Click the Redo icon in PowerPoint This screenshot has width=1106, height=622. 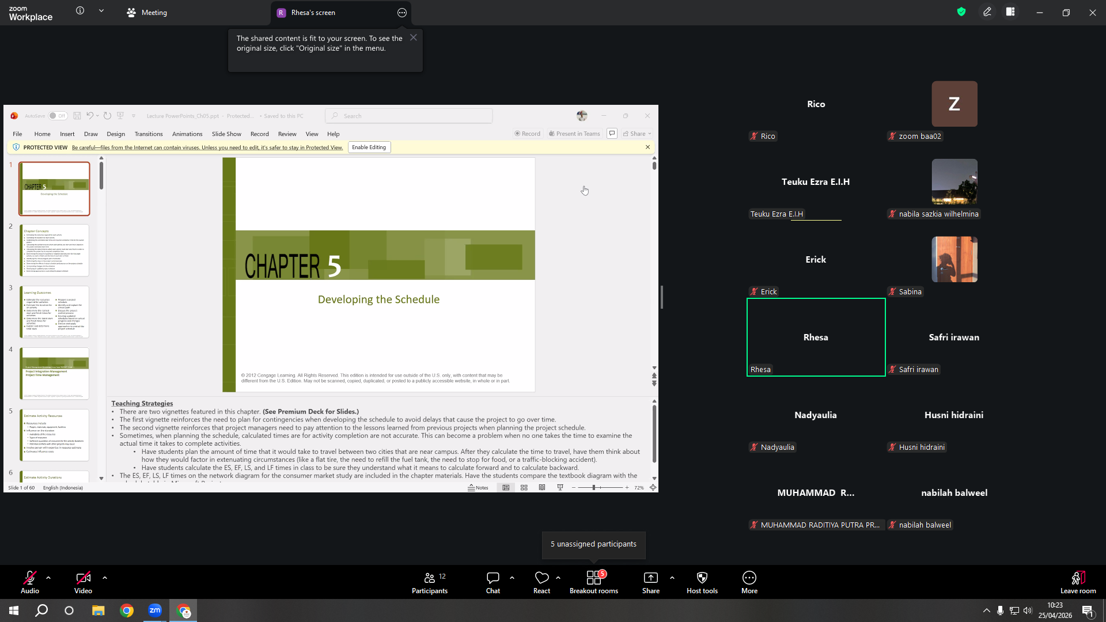107,116
